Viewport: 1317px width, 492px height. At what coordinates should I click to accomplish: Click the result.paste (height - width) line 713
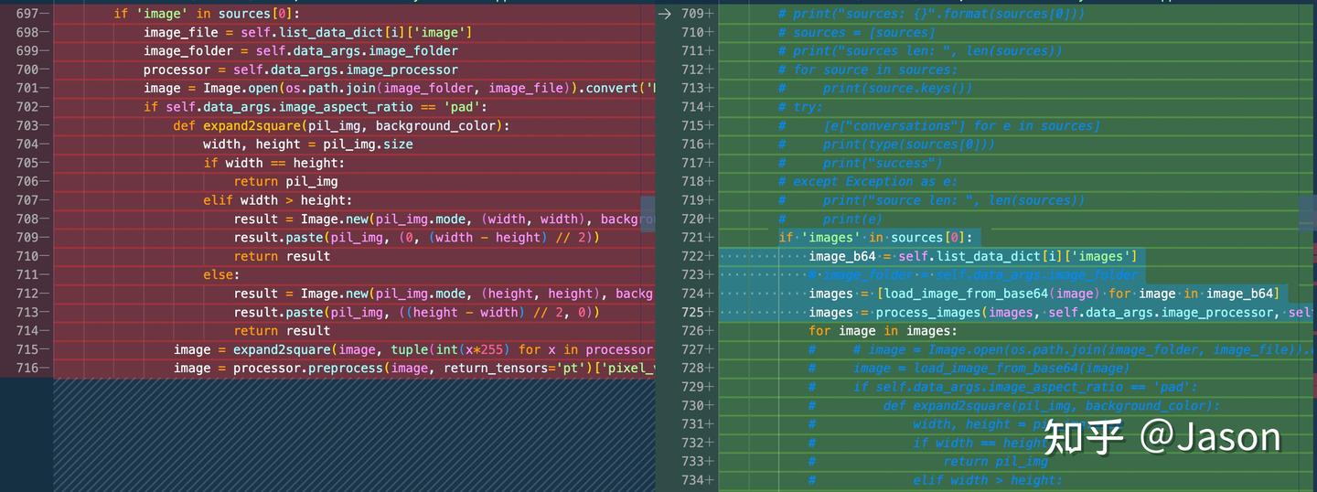(x=416, y=312)
